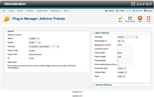Open the Site menu
Viewport: 154px width, 97px height.
tap(4, 11)
